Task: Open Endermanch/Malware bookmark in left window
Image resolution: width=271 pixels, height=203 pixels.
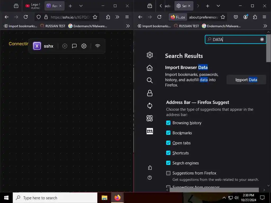Action: click(x=88, y=26)
